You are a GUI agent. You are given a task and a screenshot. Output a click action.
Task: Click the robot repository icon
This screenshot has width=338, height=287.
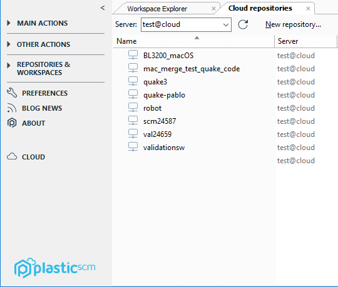tap(133, 108)
